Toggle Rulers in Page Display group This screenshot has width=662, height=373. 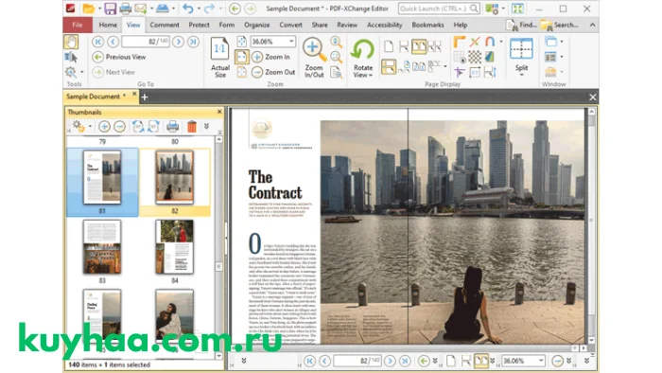(x=460, y=42)
